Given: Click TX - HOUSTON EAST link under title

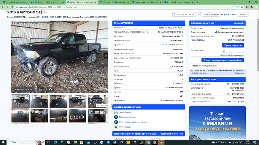Looking at the screenshot, I should tap(46, 17).
